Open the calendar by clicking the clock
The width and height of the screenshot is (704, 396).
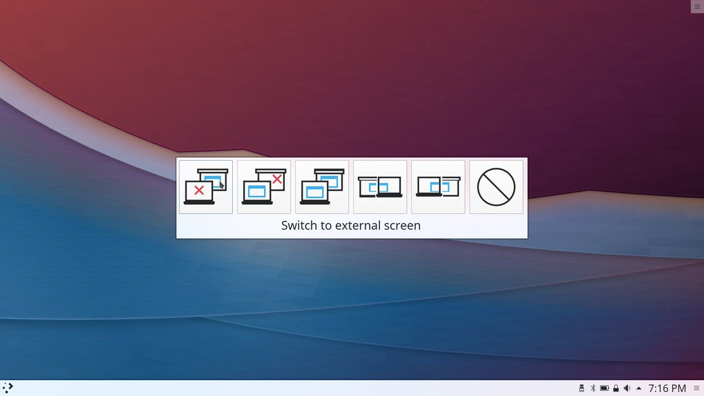[x=667, y=388]
